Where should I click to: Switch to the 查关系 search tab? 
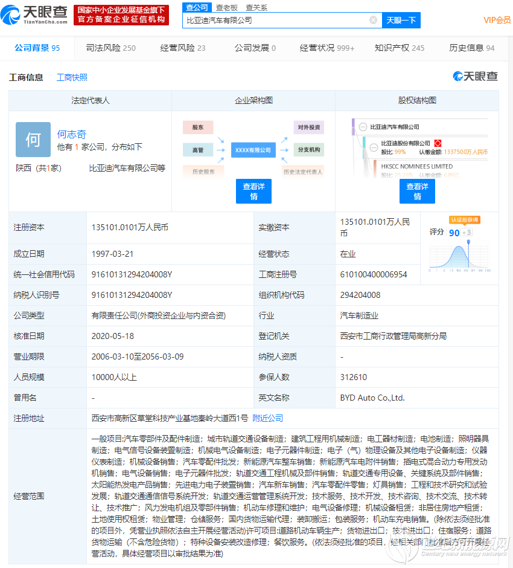(x=256, y=8)
